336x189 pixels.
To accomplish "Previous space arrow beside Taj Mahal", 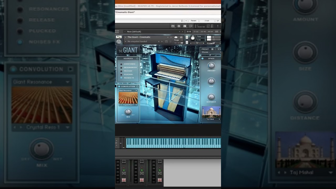I will coord(203,119).
